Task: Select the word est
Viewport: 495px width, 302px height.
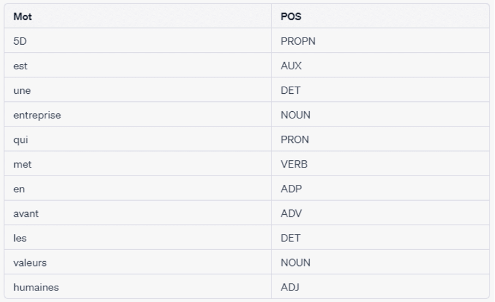Action: point(20,65)
